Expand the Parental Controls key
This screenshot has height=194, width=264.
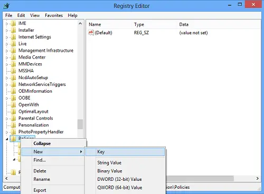[7, 119]
